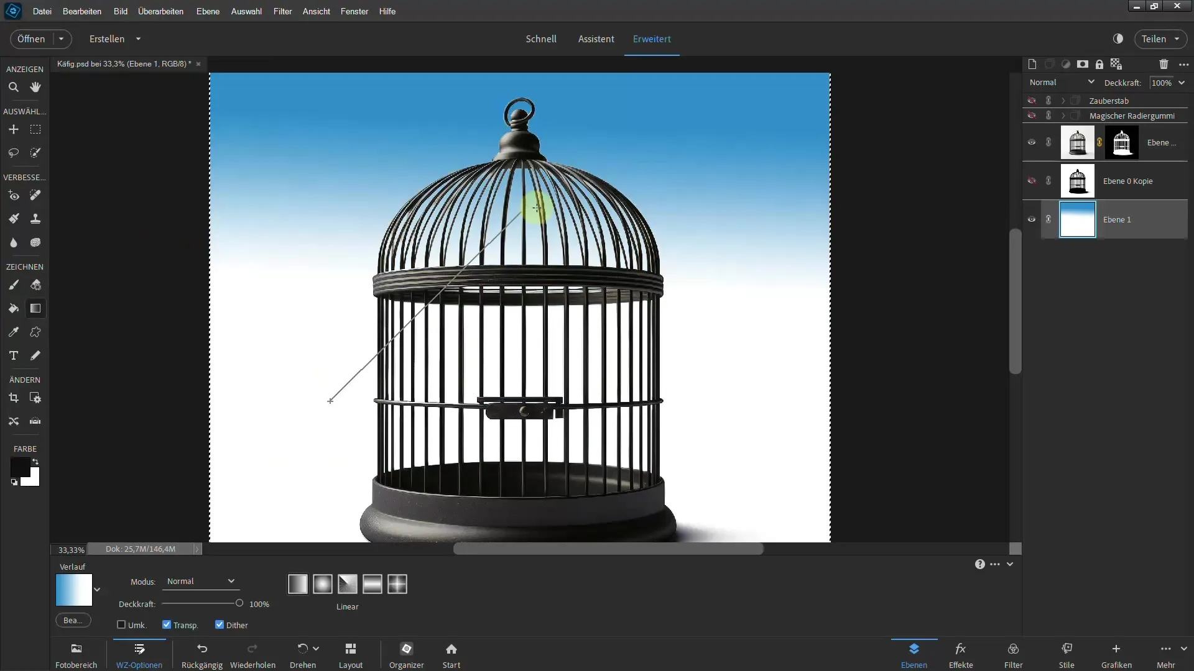Open the gradient Modus dropdown

tap(200, 582)
